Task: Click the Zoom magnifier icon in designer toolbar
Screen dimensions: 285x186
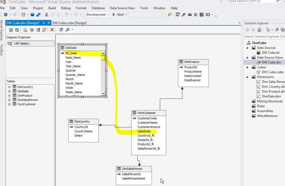Action: [68, 30]
